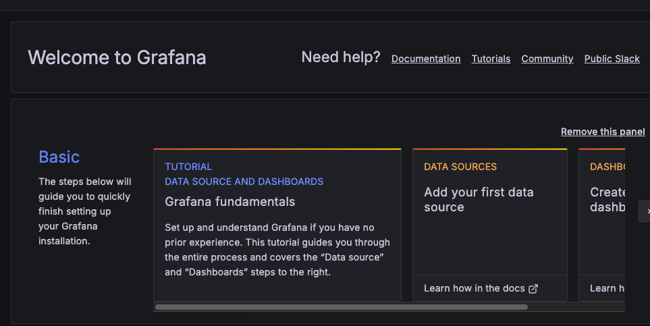Open the Documentation link
Screen dimensions: 650x326
[426, 59]
